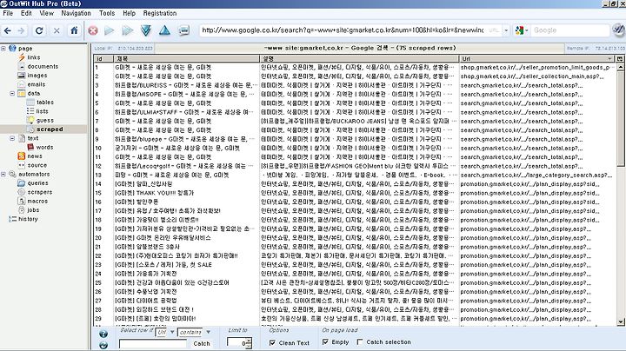This screenshot has width=626, height=351.
Task: Click into the Google search box
Action: click(569, 30)
